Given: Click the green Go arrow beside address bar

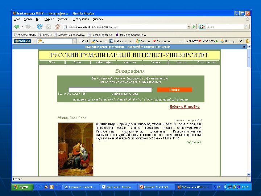Looking at the screenshot, I should [194, 26].
